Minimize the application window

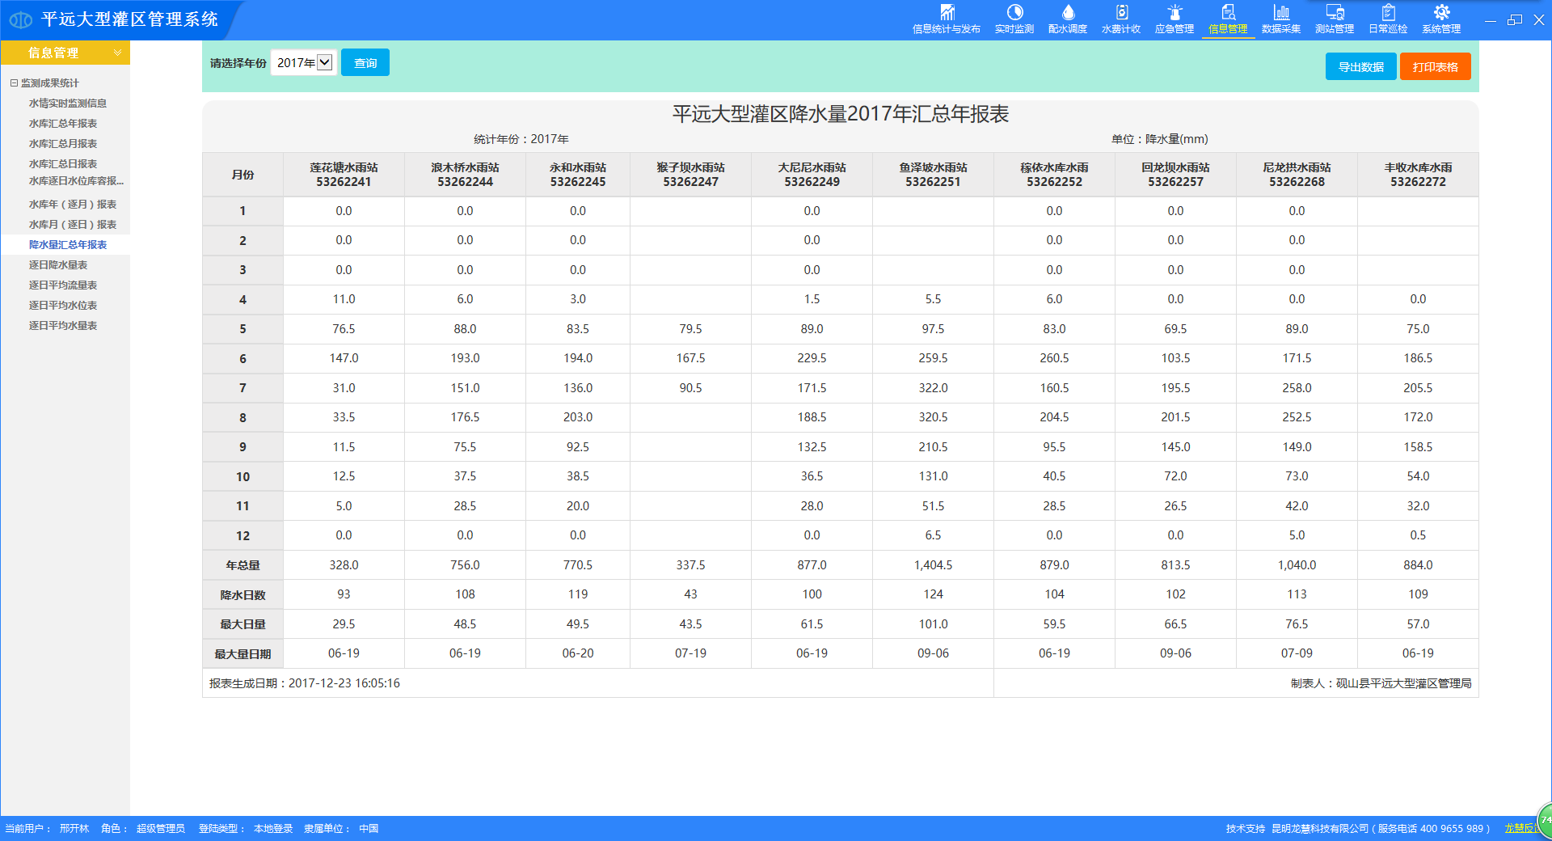coord(1491,20)
